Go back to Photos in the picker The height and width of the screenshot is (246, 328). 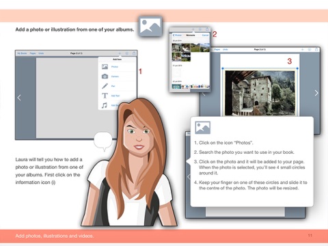click(x=177, y=35)
